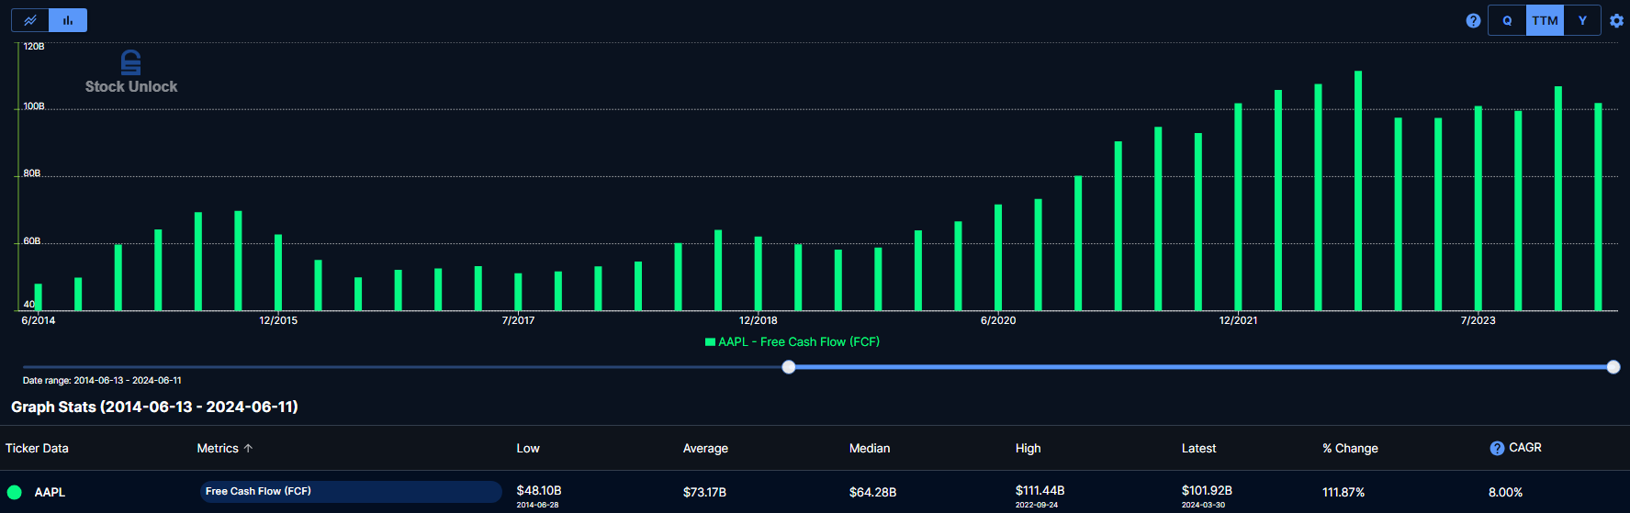Select yearly Y period
This screenshot has height=513, width=1630.
pyautogui.click(x=1582, y=20)
